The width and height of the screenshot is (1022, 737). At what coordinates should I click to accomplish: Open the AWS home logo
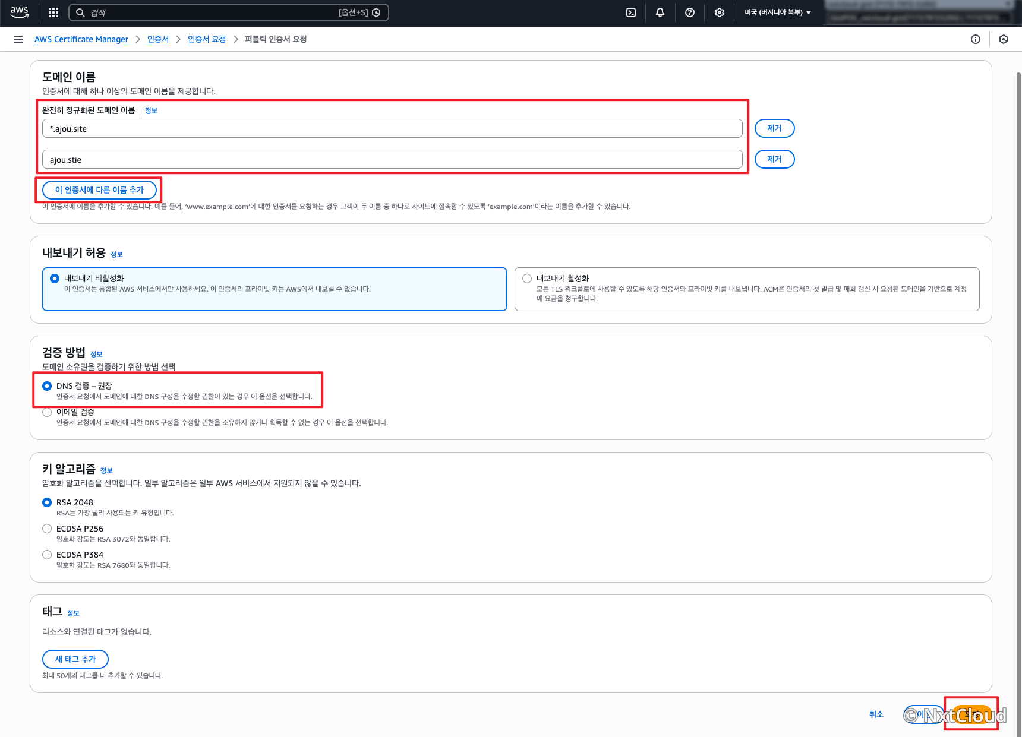point(19,12)
